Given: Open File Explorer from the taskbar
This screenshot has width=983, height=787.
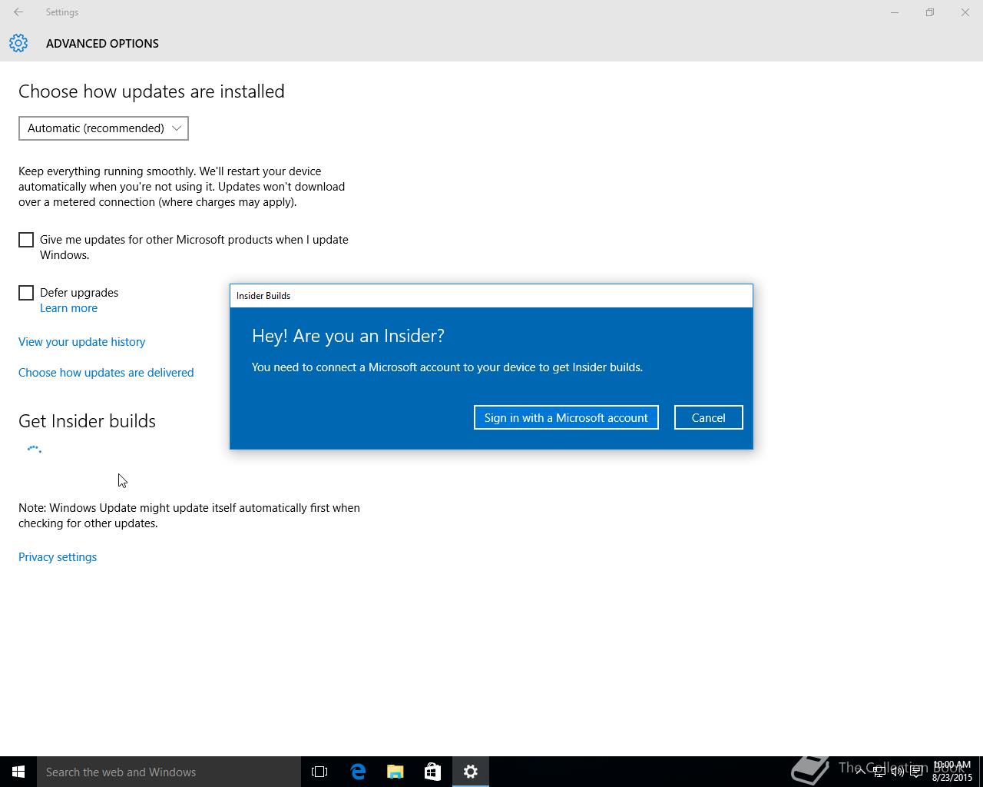Looking at the screenshot, I should (396, 772).
